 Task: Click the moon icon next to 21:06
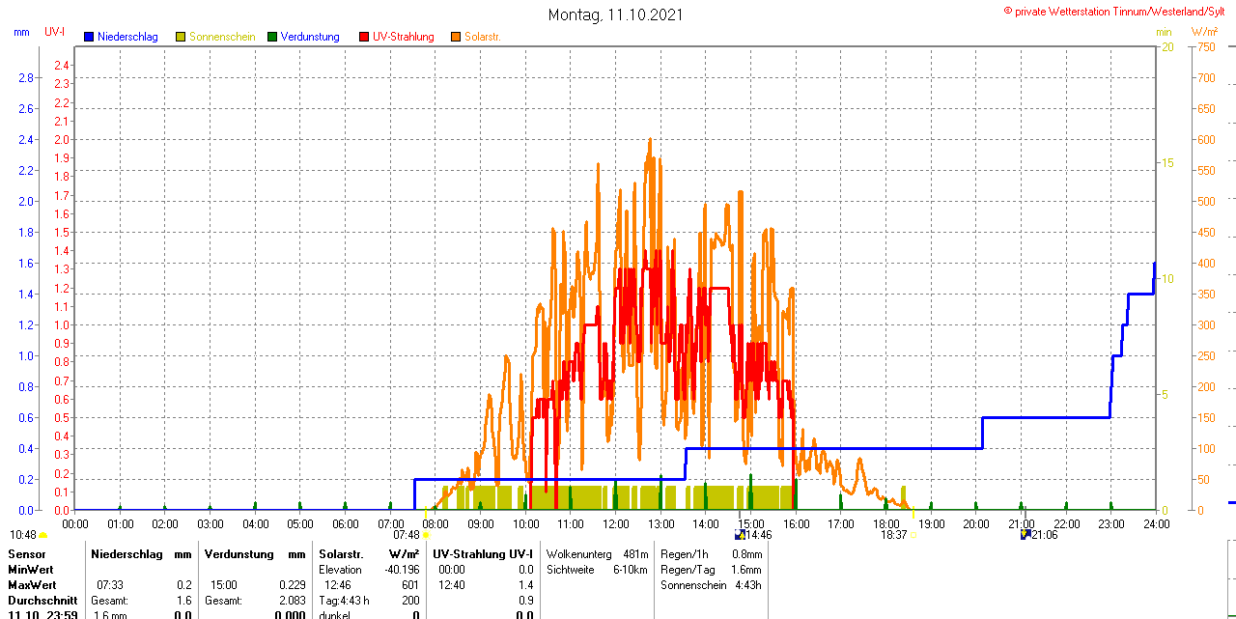[x=1025, y=534]
